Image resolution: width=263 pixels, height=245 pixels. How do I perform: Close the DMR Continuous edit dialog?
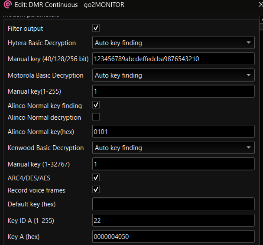tap(259, 6)
